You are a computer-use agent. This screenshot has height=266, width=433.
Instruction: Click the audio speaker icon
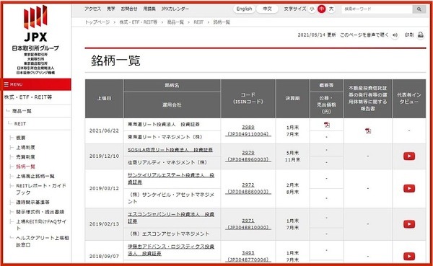point(395,35)
